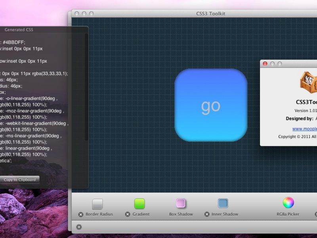Click the '-webkit-linear-gradient(90deg ,' line

click(37, 123)
